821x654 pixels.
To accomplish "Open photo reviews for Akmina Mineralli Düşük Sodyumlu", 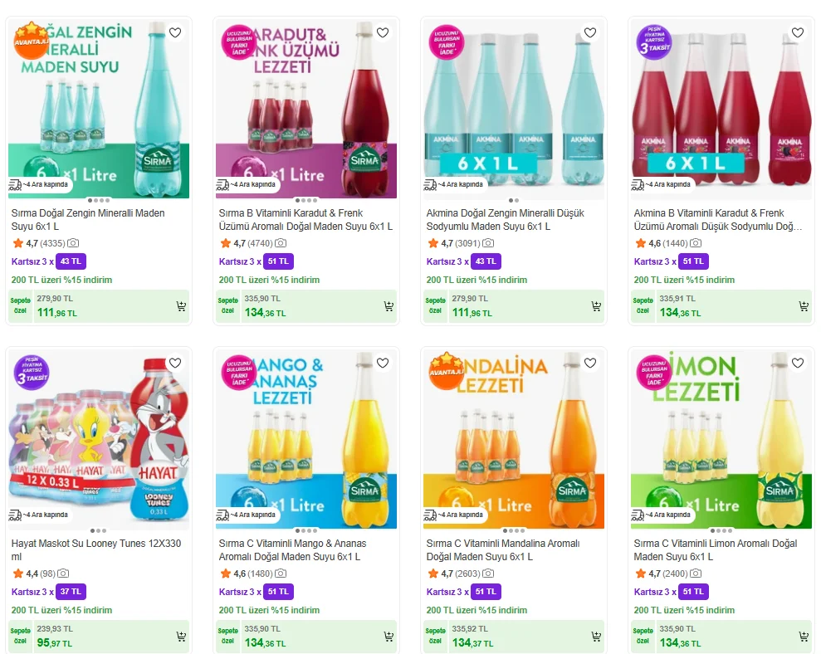I will click(x=488, y=243).
